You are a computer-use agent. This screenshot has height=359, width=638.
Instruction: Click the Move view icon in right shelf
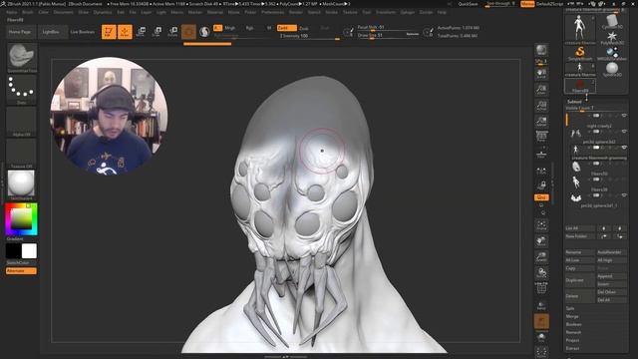click(x=541, y=241)
